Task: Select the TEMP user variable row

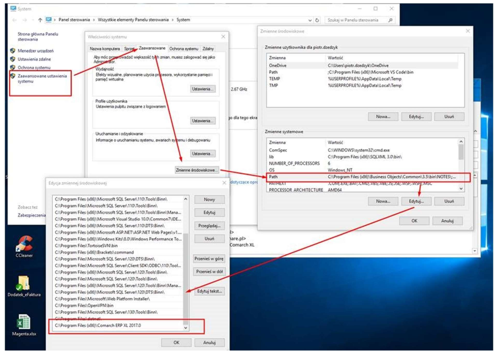Action: pos(362,79)
